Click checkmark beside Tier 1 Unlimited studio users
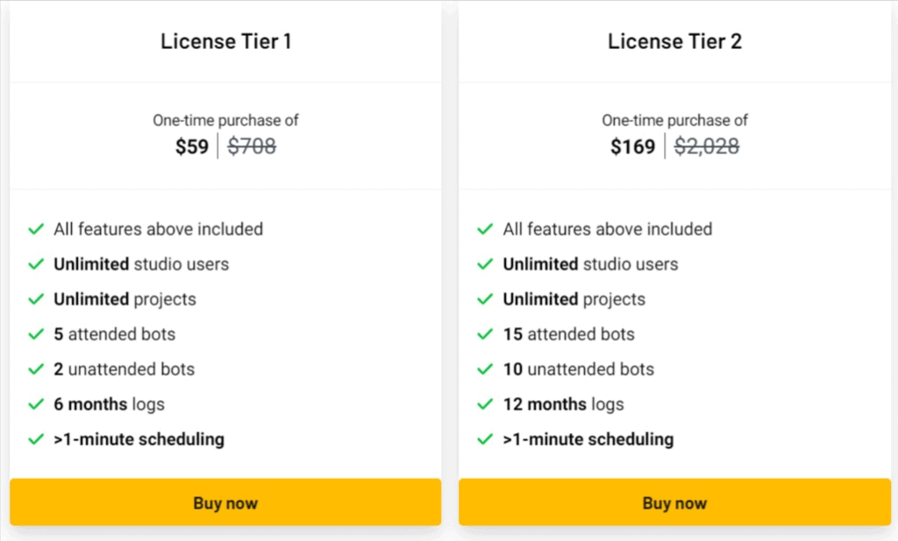 pyautogui.click(x=36, y=264)
